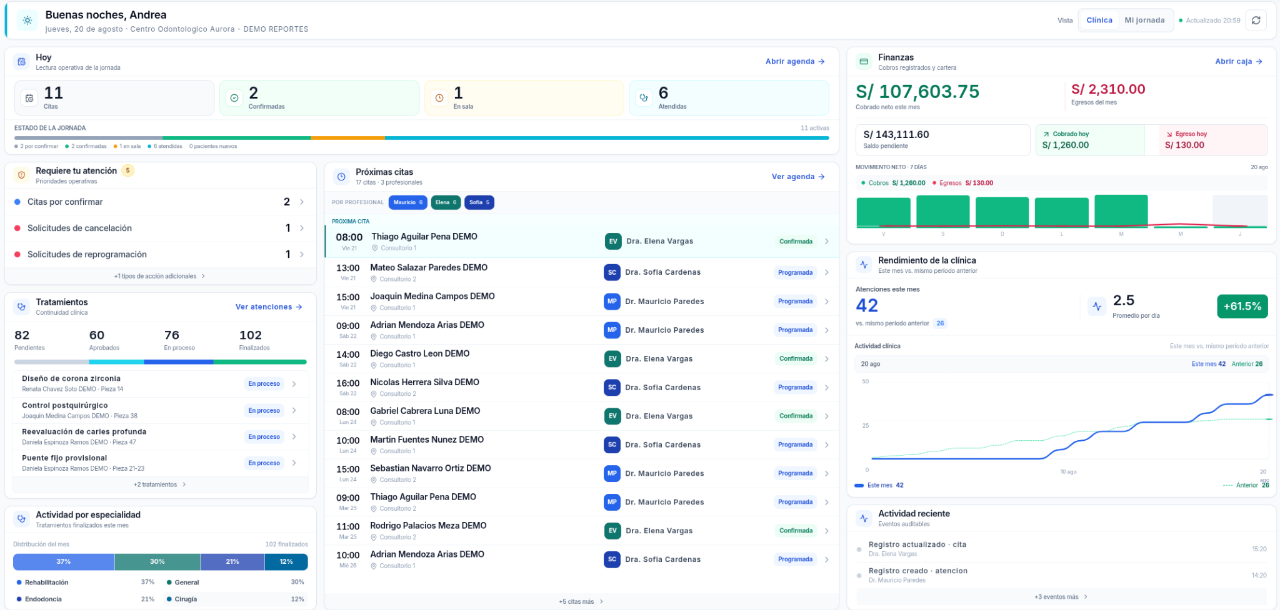The height and width of the screenshot is (610, 1280).
Task: Open the Abrir caja link
Action: [1239, 61]
